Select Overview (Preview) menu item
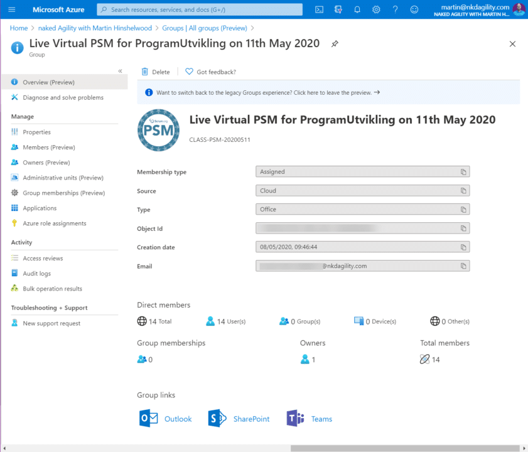 [x=64, y=82]
